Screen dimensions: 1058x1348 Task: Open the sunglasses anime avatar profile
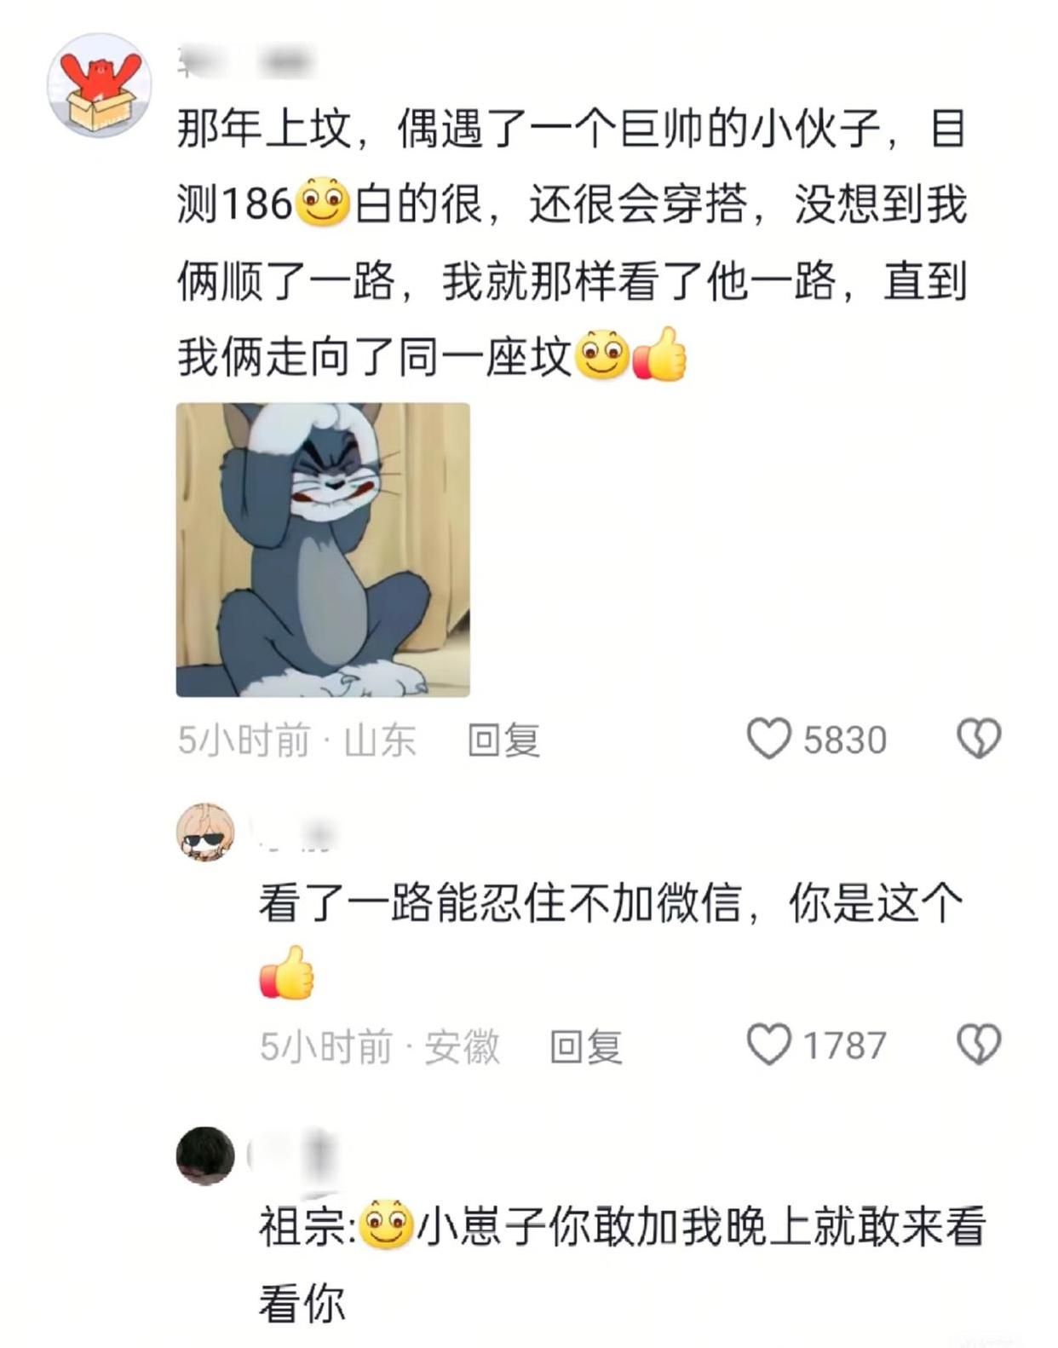point(205,832)
